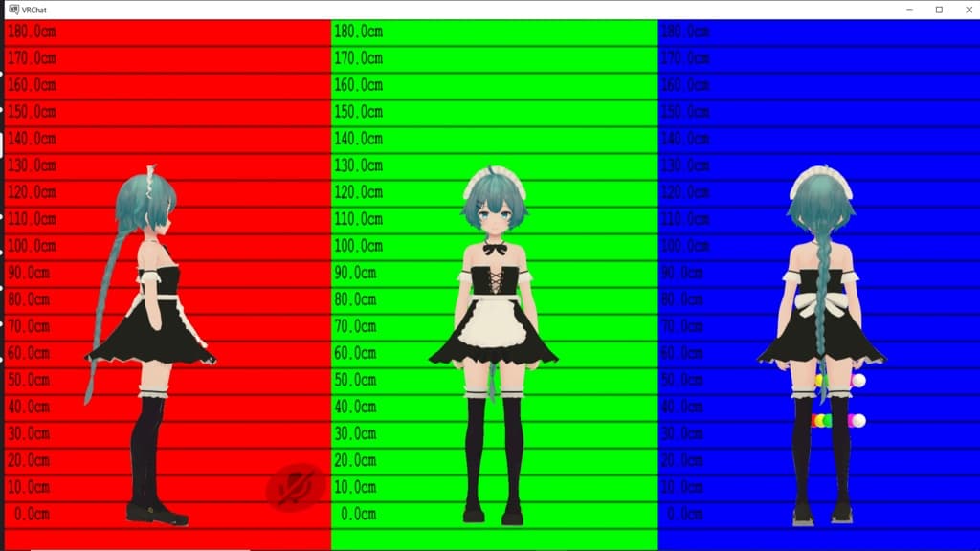Click the 110.0cm label in green panel
Screen dimensions: 980x551
(x=358, y=219)
